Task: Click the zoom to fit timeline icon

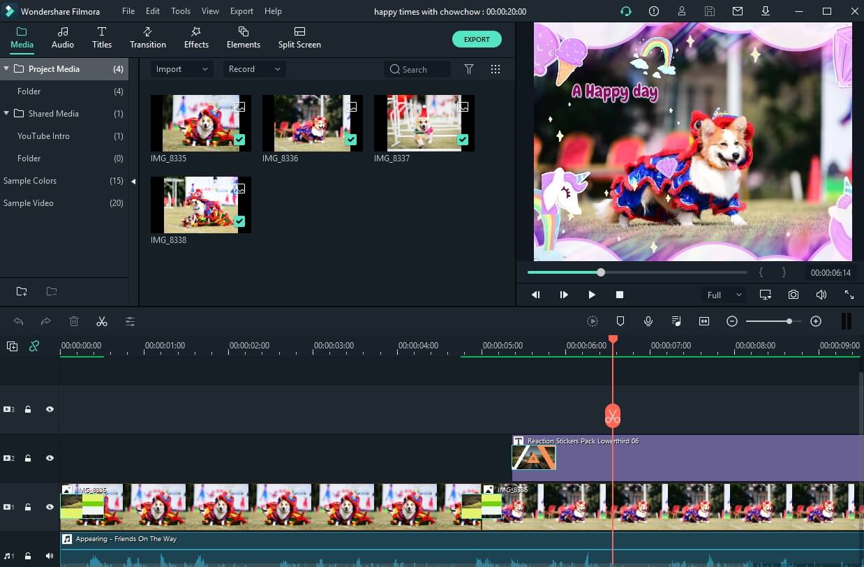Action: (704, 321)
